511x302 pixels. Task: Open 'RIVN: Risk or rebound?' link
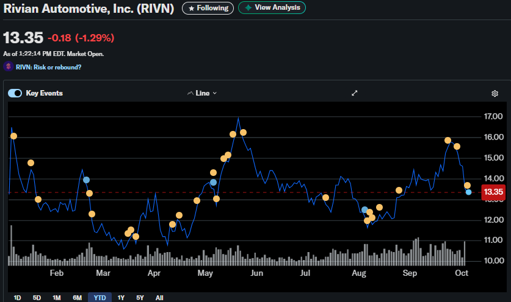point(49,68)
